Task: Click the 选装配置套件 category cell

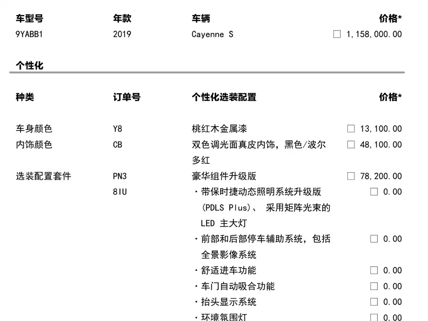Action: pyautogui.click(x=43, y=176)
